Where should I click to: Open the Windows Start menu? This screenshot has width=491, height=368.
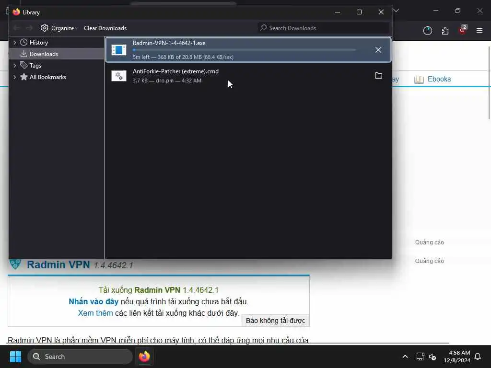[x=15, y=356]
